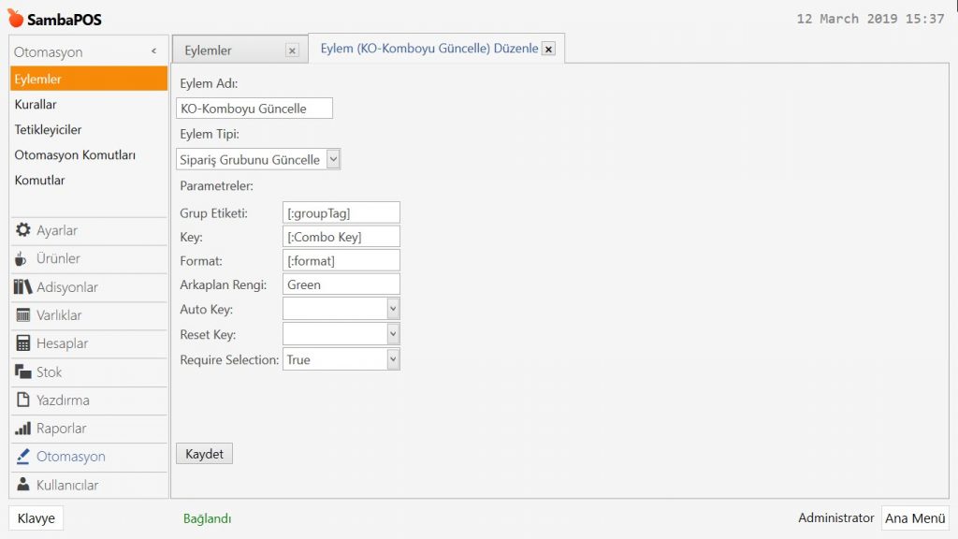Switch to the Eylemler tab

(209, 51)
